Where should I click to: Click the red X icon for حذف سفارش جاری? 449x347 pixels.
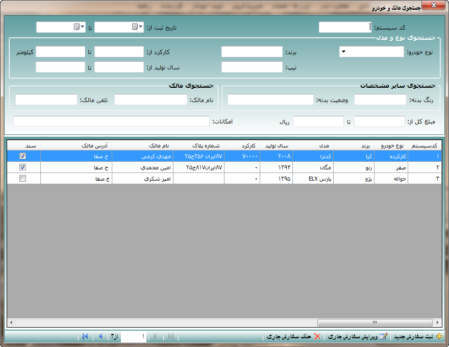(317, 336)
